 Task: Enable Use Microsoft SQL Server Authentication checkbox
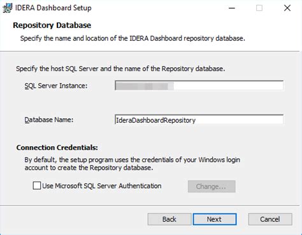[x=37, y=185]
